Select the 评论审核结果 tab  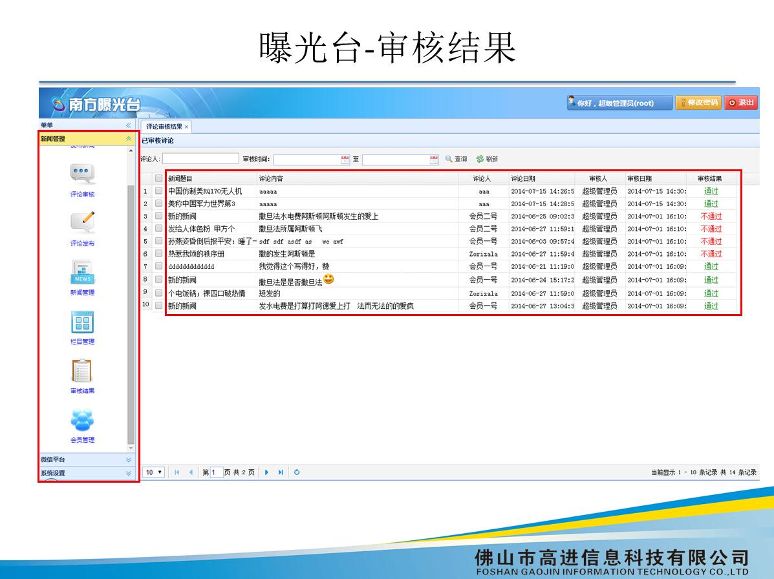(164, 127)
